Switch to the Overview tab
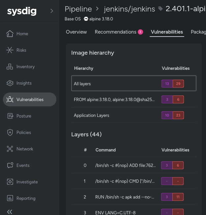Image resolution: width=206 pixels, height=215 pixels. point(76,32)
